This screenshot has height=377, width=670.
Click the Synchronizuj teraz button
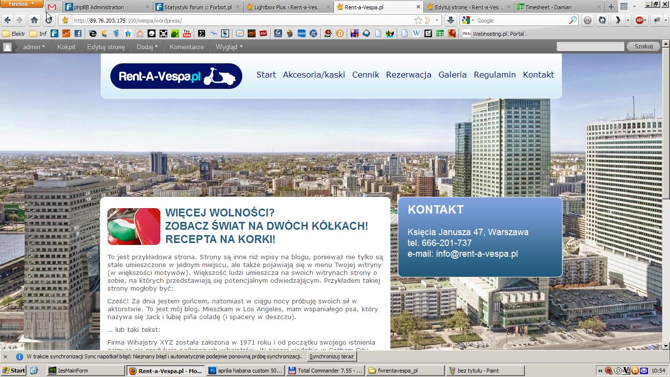click(x=332, y=356)
